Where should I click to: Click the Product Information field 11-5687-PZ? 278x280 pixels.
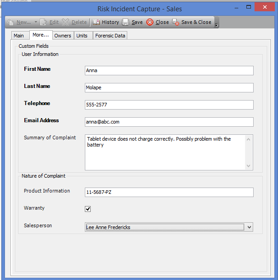pyautogui.click(x=169, y=193)
